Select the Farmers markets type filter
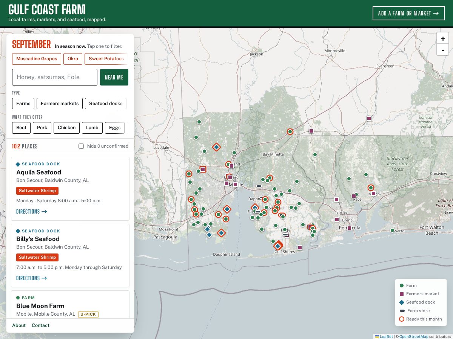 (60, 104)
